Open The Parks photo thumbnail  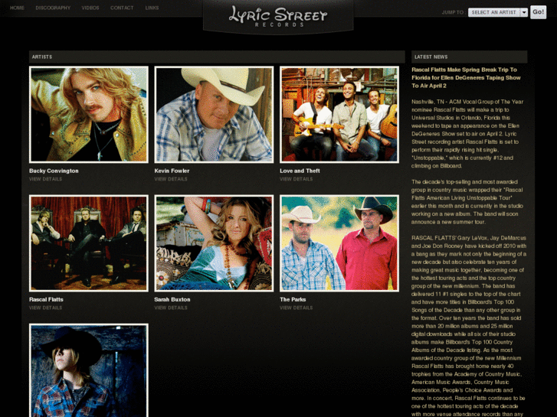tap(339, 243)
